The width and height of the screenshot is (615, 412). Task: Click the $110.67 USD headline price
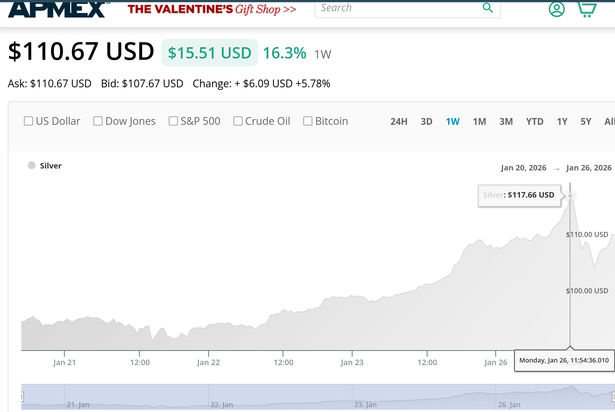81,51
